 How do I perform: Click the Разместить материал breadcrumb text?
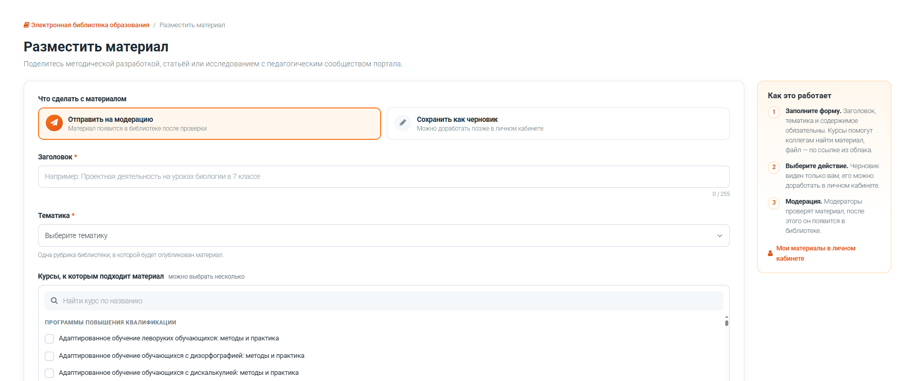192,25
